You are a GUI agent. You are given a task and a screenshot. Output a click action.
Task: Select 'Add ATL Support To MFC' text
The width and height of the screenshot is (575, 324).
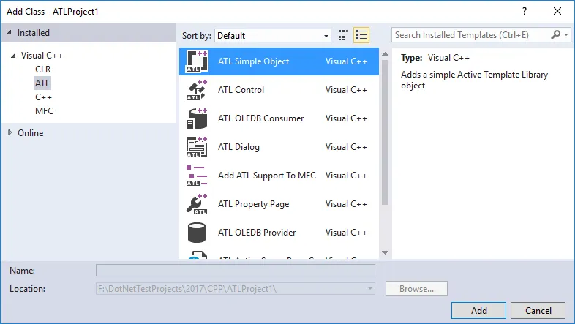pos(266,176)
